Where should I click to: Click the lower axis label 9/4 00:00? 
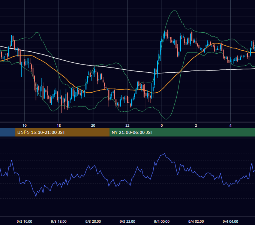click(162, 221)
